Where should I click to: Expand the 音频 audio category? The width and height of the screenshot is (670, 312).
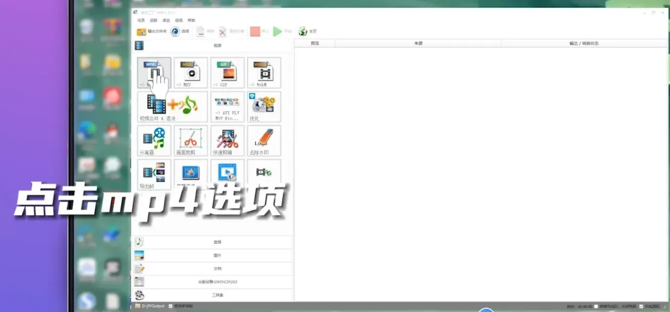(212, 242)
